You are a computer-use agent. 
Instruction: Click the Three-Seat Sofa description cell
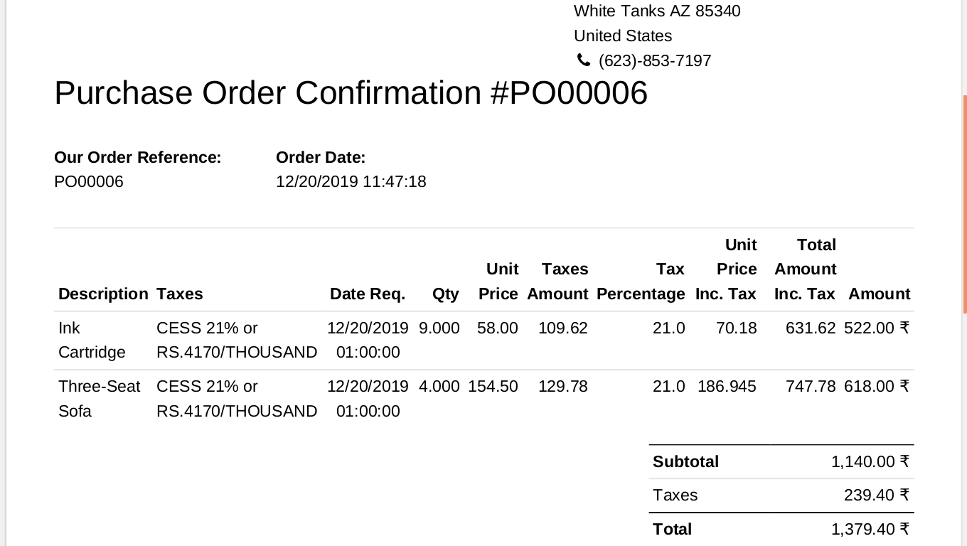click(100, 399)
